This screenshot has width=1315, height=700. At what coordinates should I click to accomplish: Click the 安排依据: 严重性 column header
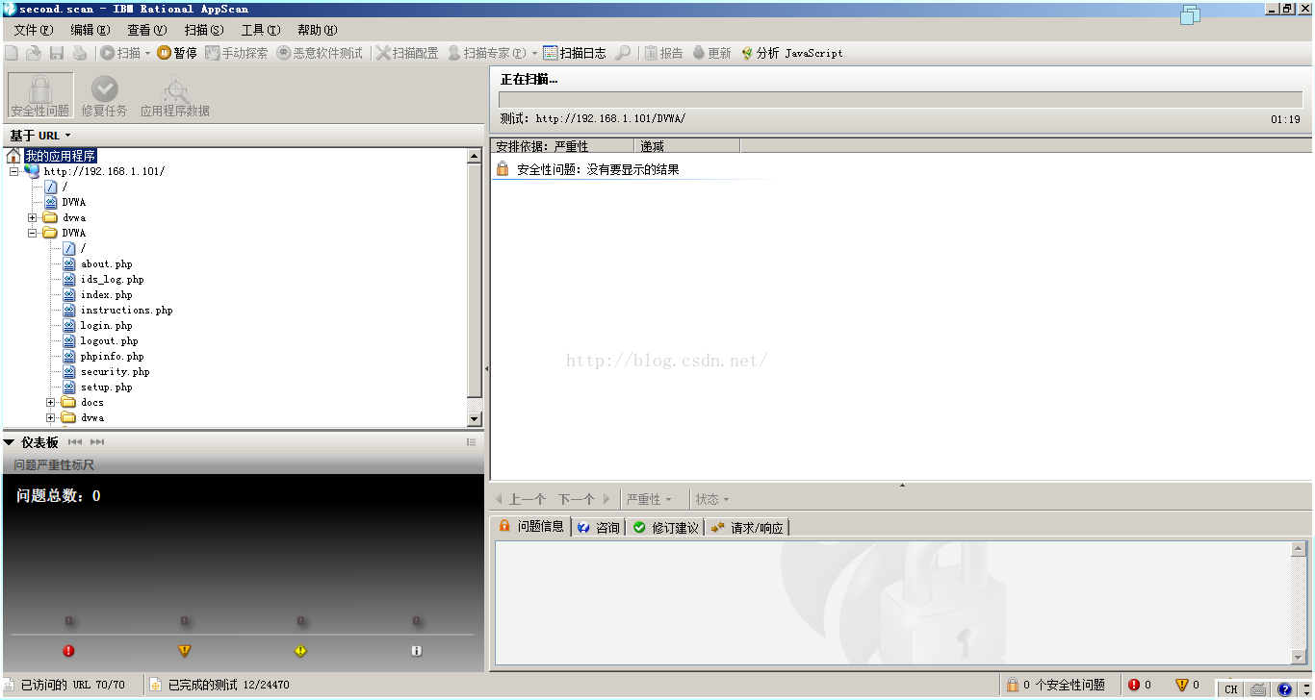(x=563, y=146)
